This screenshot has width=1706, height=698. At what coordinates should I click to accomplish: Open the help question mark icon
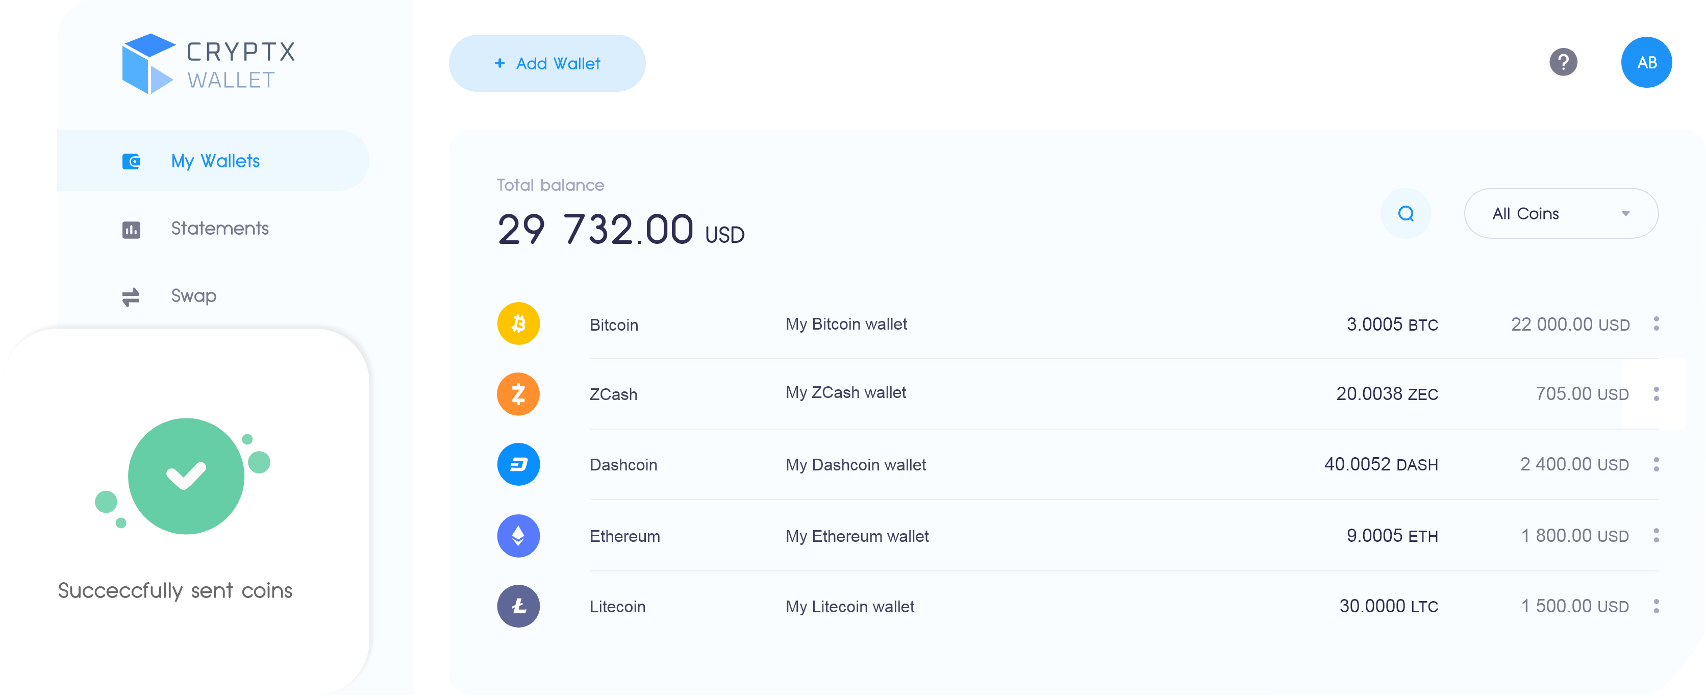(1563, 62)
